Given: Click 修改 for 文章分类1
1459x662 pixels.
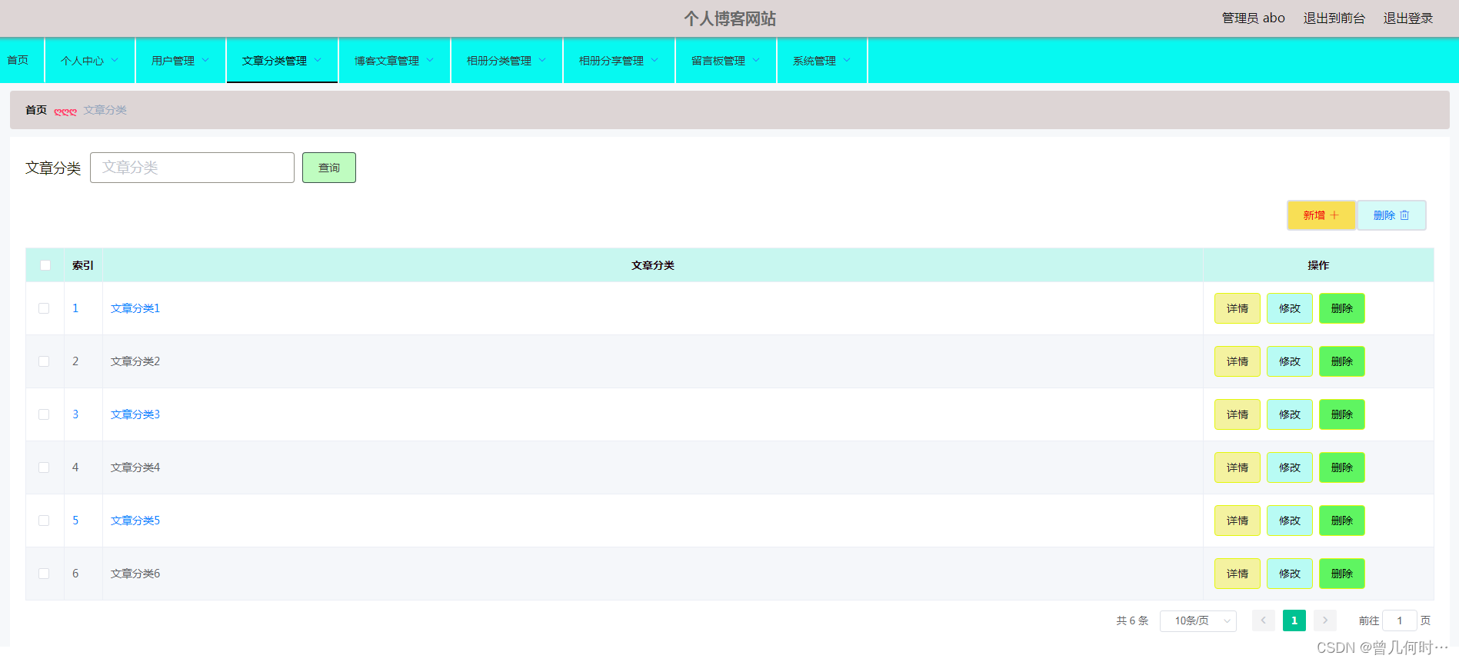Looking at the screenshot, I should click(x=1290, y=308).
